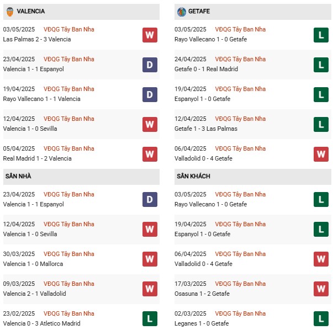Image resolution: width=333 pixels, height=330 pixels.
Task: Open Valencia 1 - 0 Mallorca match result
Action: click(33, 264)
